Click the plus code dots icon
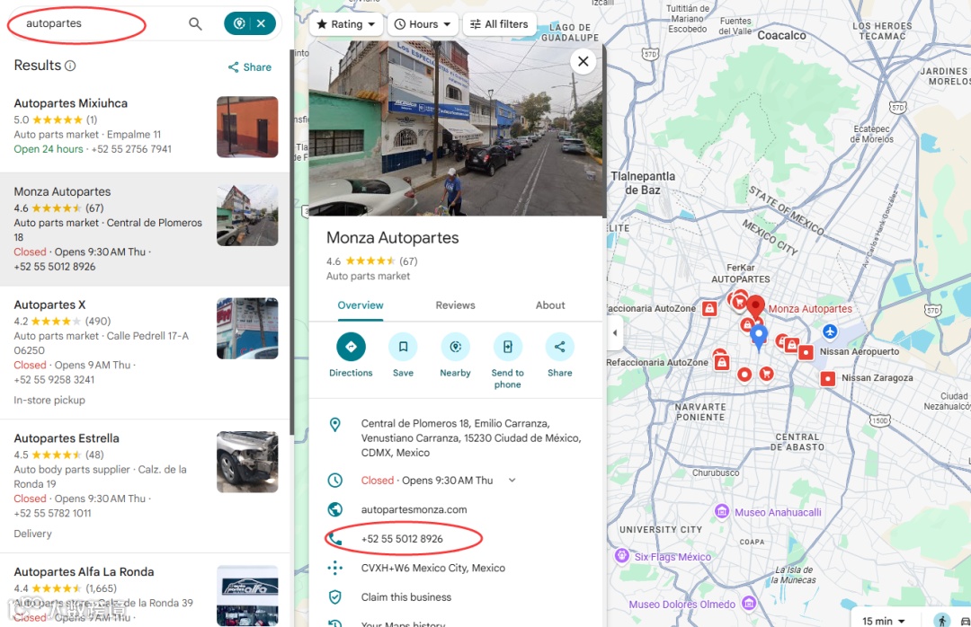This screenshot has height=627, width=971. click(x=335, y=568)
